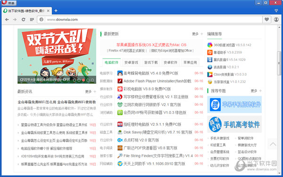Click the 彩视电脑版 icon
This screenshot has height=177, width=283.
120,89
